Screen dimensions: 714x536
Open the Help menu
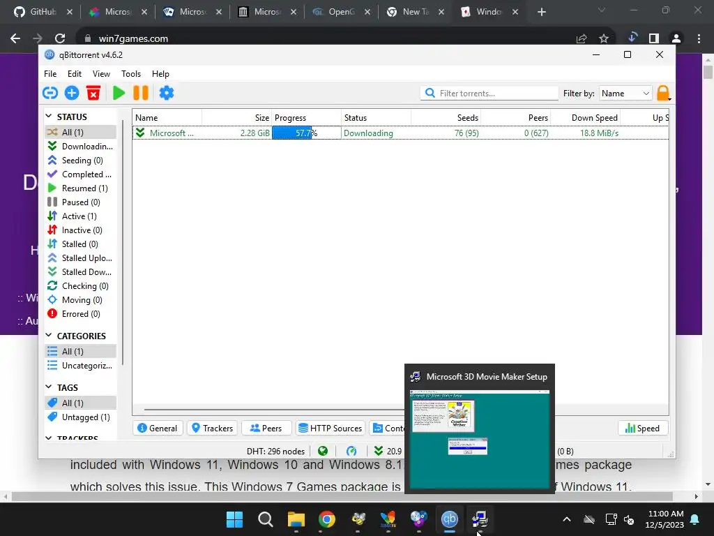pos(160,74)
